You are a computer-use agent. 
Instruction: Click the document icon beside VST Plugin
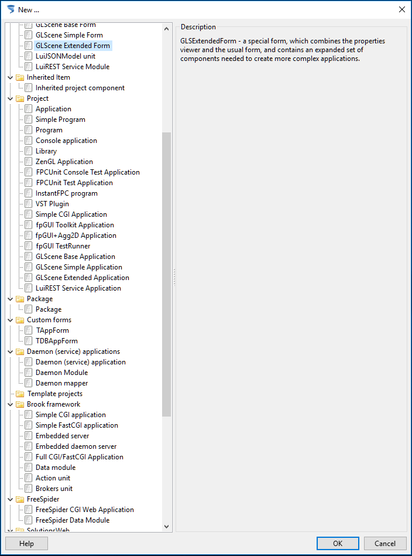pos(28,204)
